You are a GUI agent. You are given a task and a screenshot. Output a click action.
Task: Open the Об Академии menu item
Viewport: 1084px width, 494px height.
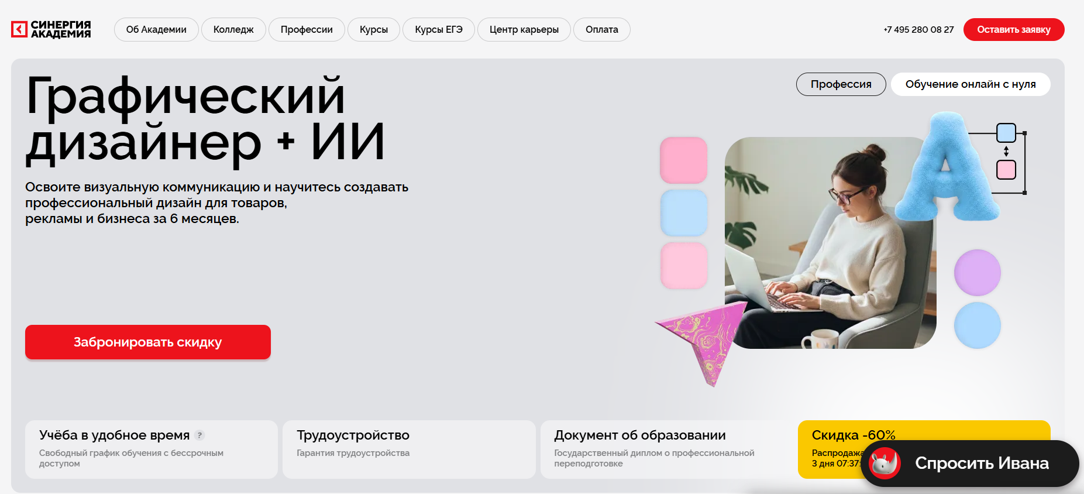coord(156,29)
